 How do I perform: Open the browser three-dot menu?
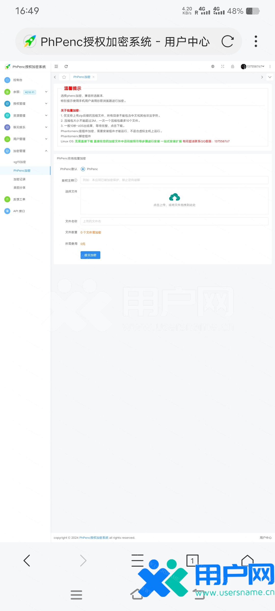tap(256, 41)
